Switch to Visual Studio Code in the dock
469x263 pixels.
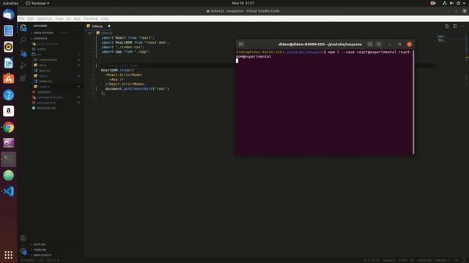tap(8, 191)
